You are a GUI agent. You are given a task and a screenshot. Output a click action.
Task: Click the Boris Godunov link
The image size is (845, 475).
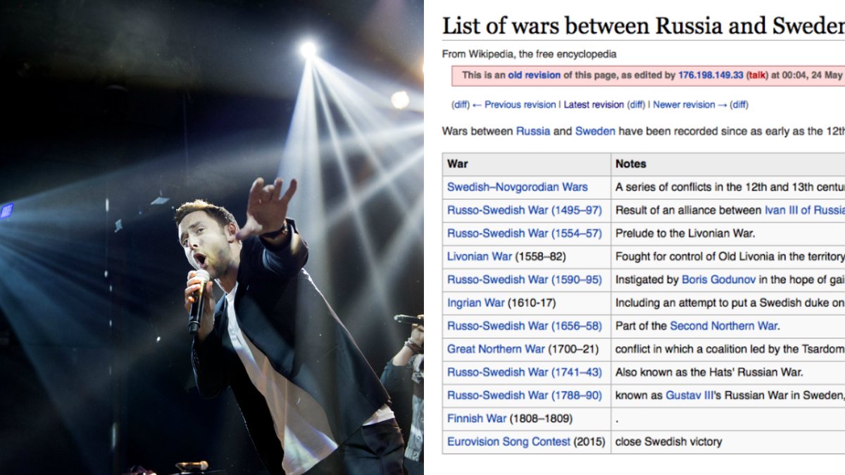tap(718, 280)
